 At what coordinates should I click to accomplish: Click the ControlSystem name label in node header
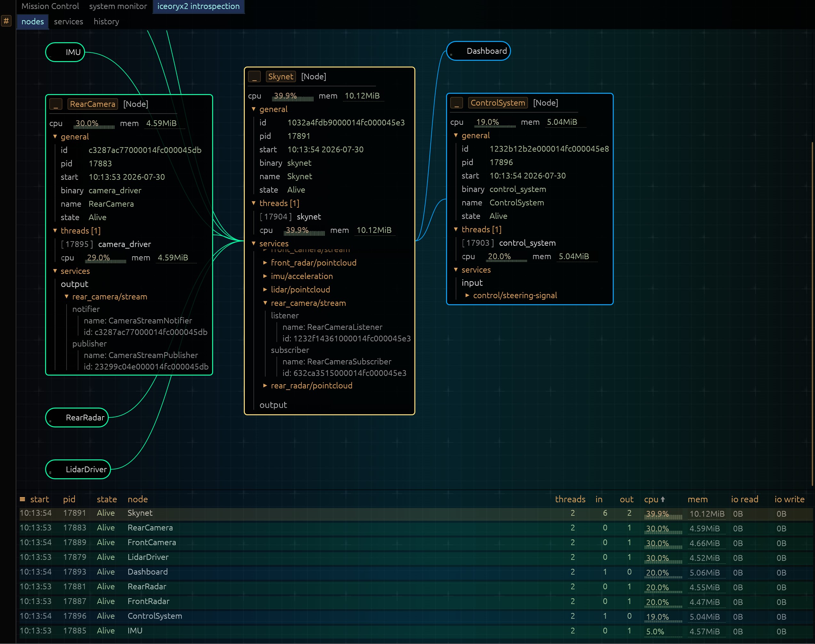(498, 103)
